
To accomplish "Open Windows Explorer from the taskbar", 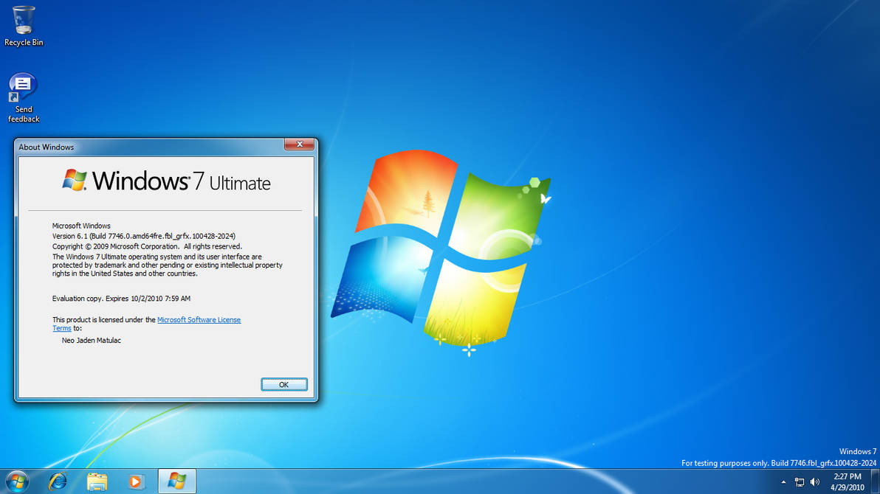I will [x=97, y=481].
